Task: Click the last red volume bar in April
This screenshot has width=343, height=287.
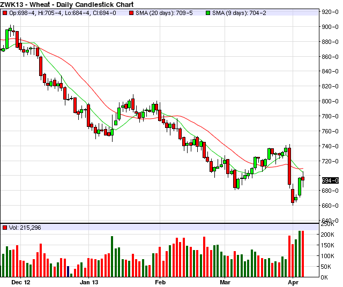Action: pyautogui.click(x=303, y=254)
